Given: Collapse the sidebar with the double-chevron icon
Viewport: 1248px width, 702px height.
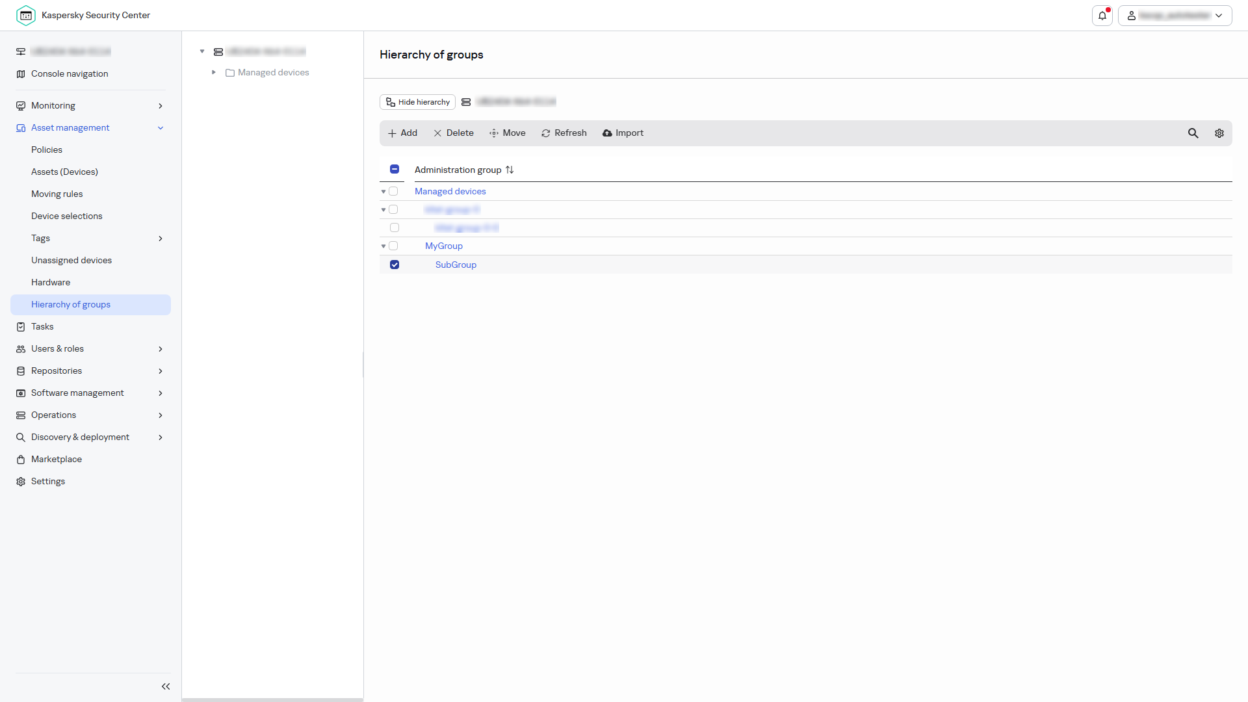Looking at the screenshot, I should [x=166, y=686].
